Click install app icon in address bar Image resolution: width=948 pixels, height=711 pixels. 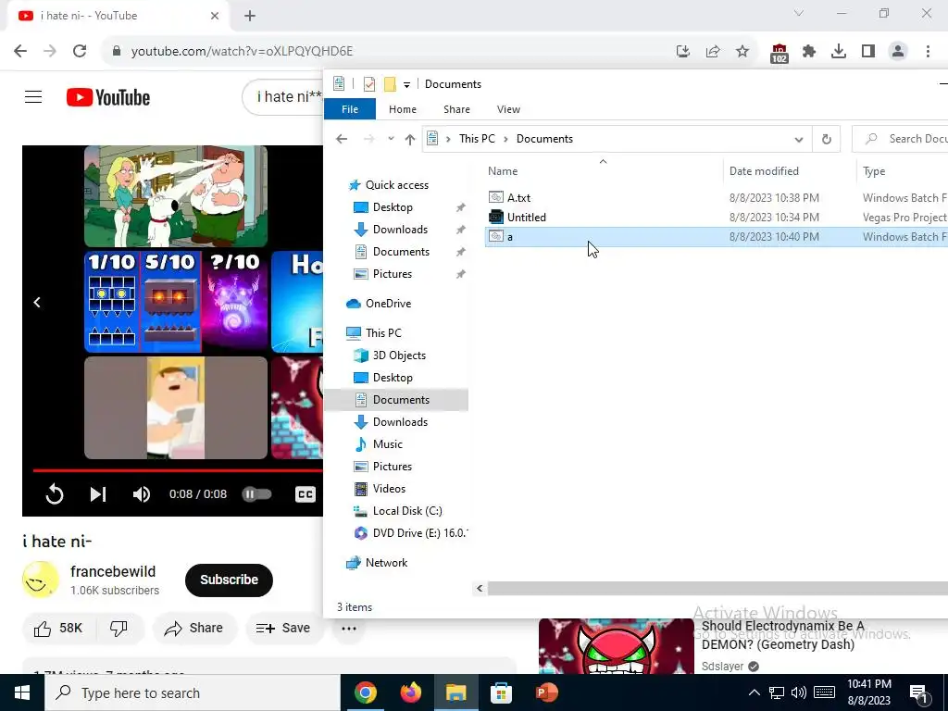pos(683,52)
